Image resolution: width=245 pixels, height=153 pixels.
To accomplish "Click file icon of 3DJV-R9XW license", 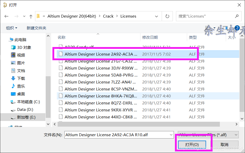I will tap(61, 68).
